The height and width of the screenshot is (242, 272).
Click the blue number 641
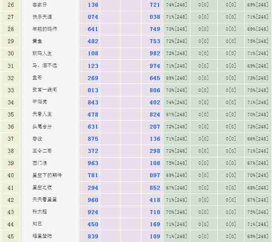pos(93,29)
